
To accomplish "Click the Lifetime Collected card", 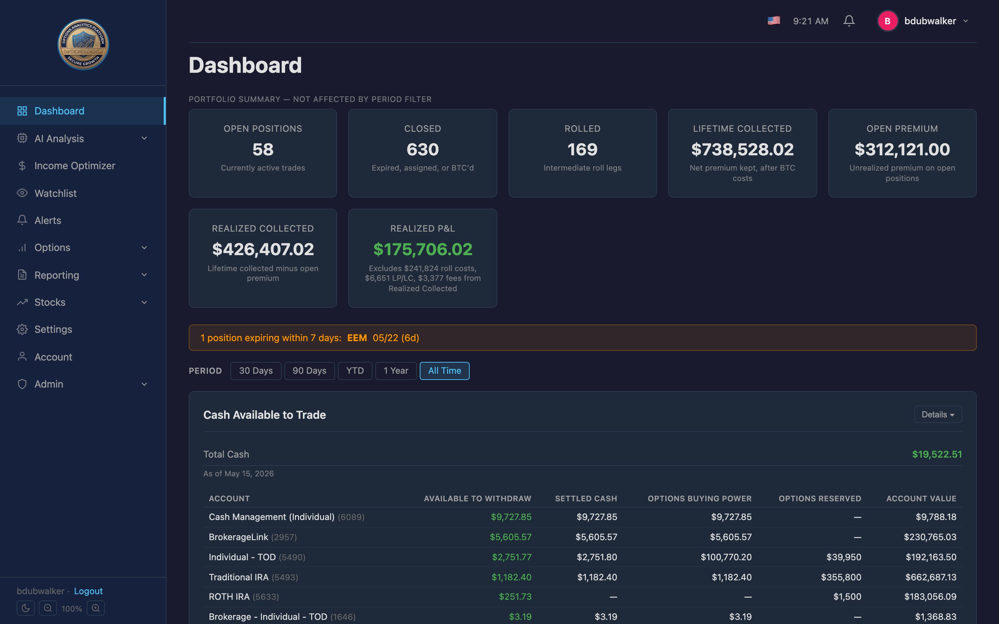I will [742, 153].
